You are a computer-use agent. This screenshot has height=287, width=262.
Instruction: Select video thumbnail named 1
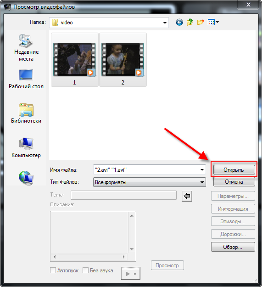pyautogui.click(x=75, y=60)
